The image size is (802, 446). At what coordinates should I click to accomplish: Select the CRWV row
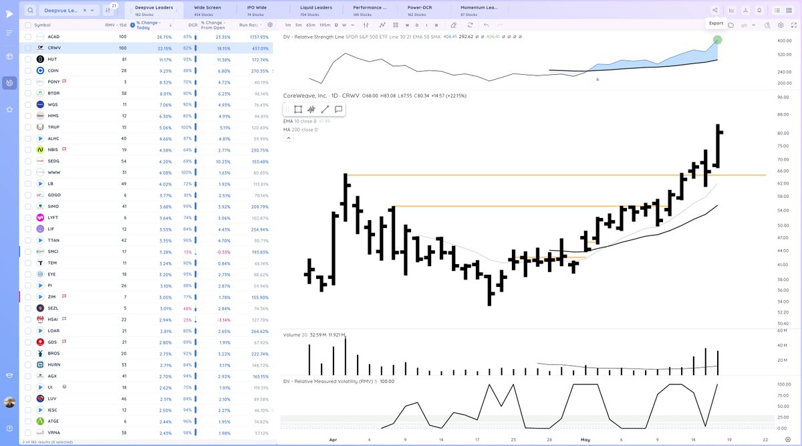146,48
